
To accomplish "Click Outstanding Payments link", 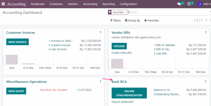I will click(x=167, y=94).
